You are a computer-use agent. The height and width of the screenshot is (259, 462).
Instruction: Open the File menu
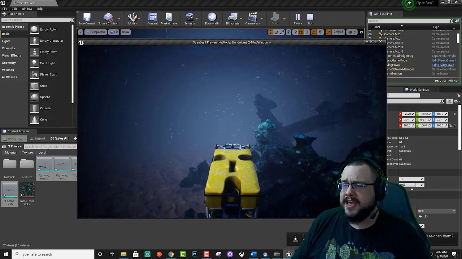tap(5, 9)
